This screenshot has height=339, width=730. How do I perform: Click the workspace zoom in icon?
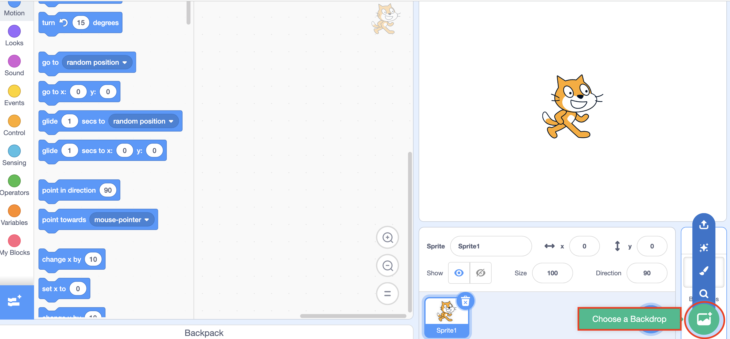(x=387, y=237)
